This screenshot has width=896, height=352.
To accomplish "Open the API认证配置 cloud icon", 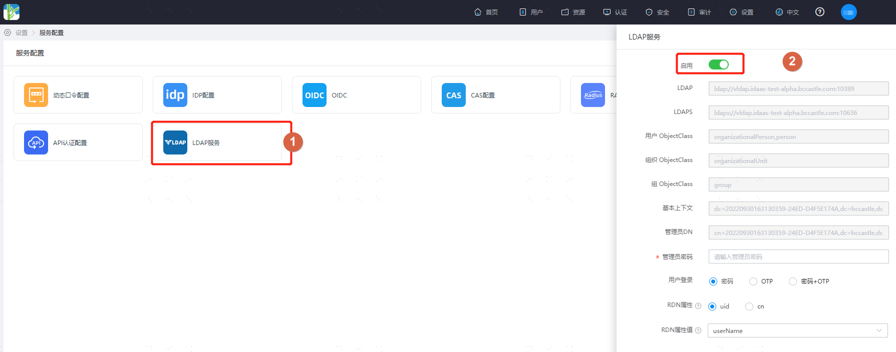I will [36, 142].
